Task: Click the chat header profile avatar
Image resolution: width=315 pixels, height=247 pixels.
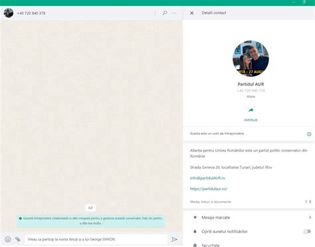Action: tap(9, 13)
